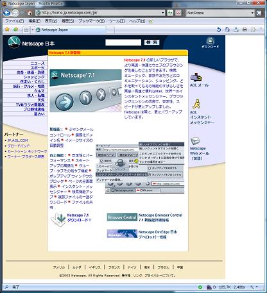Click the Netscape 7.1 download arrow icon
Screen dimensions: 267x293
tap(58, 219)
